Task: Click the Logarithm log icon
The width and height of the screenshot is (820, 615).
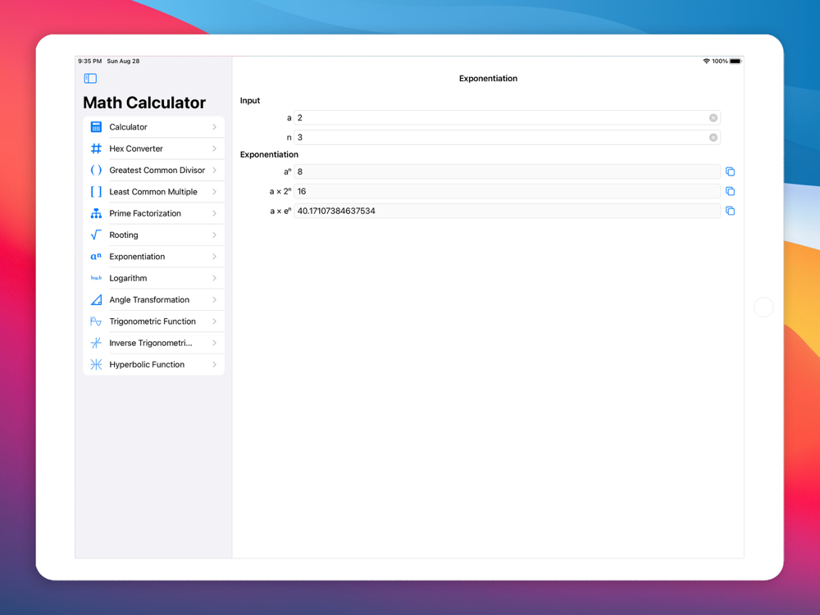Action: (x=96, y=278)
